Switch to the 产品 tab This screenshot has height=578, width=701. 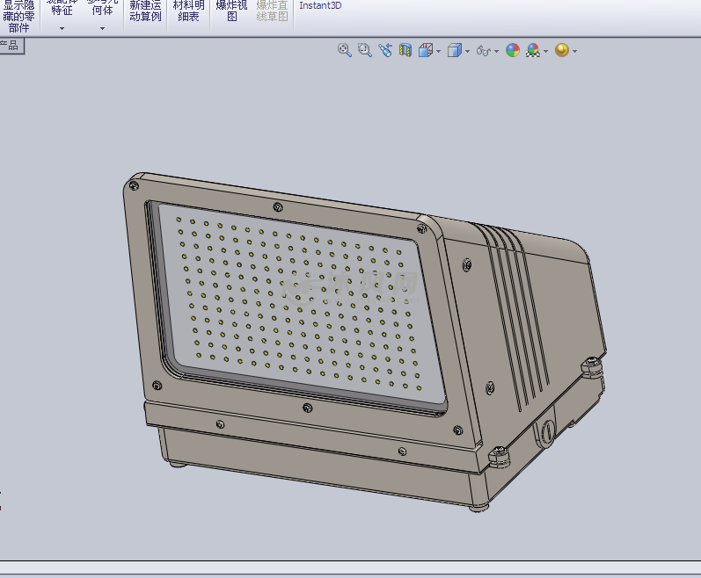11,46
